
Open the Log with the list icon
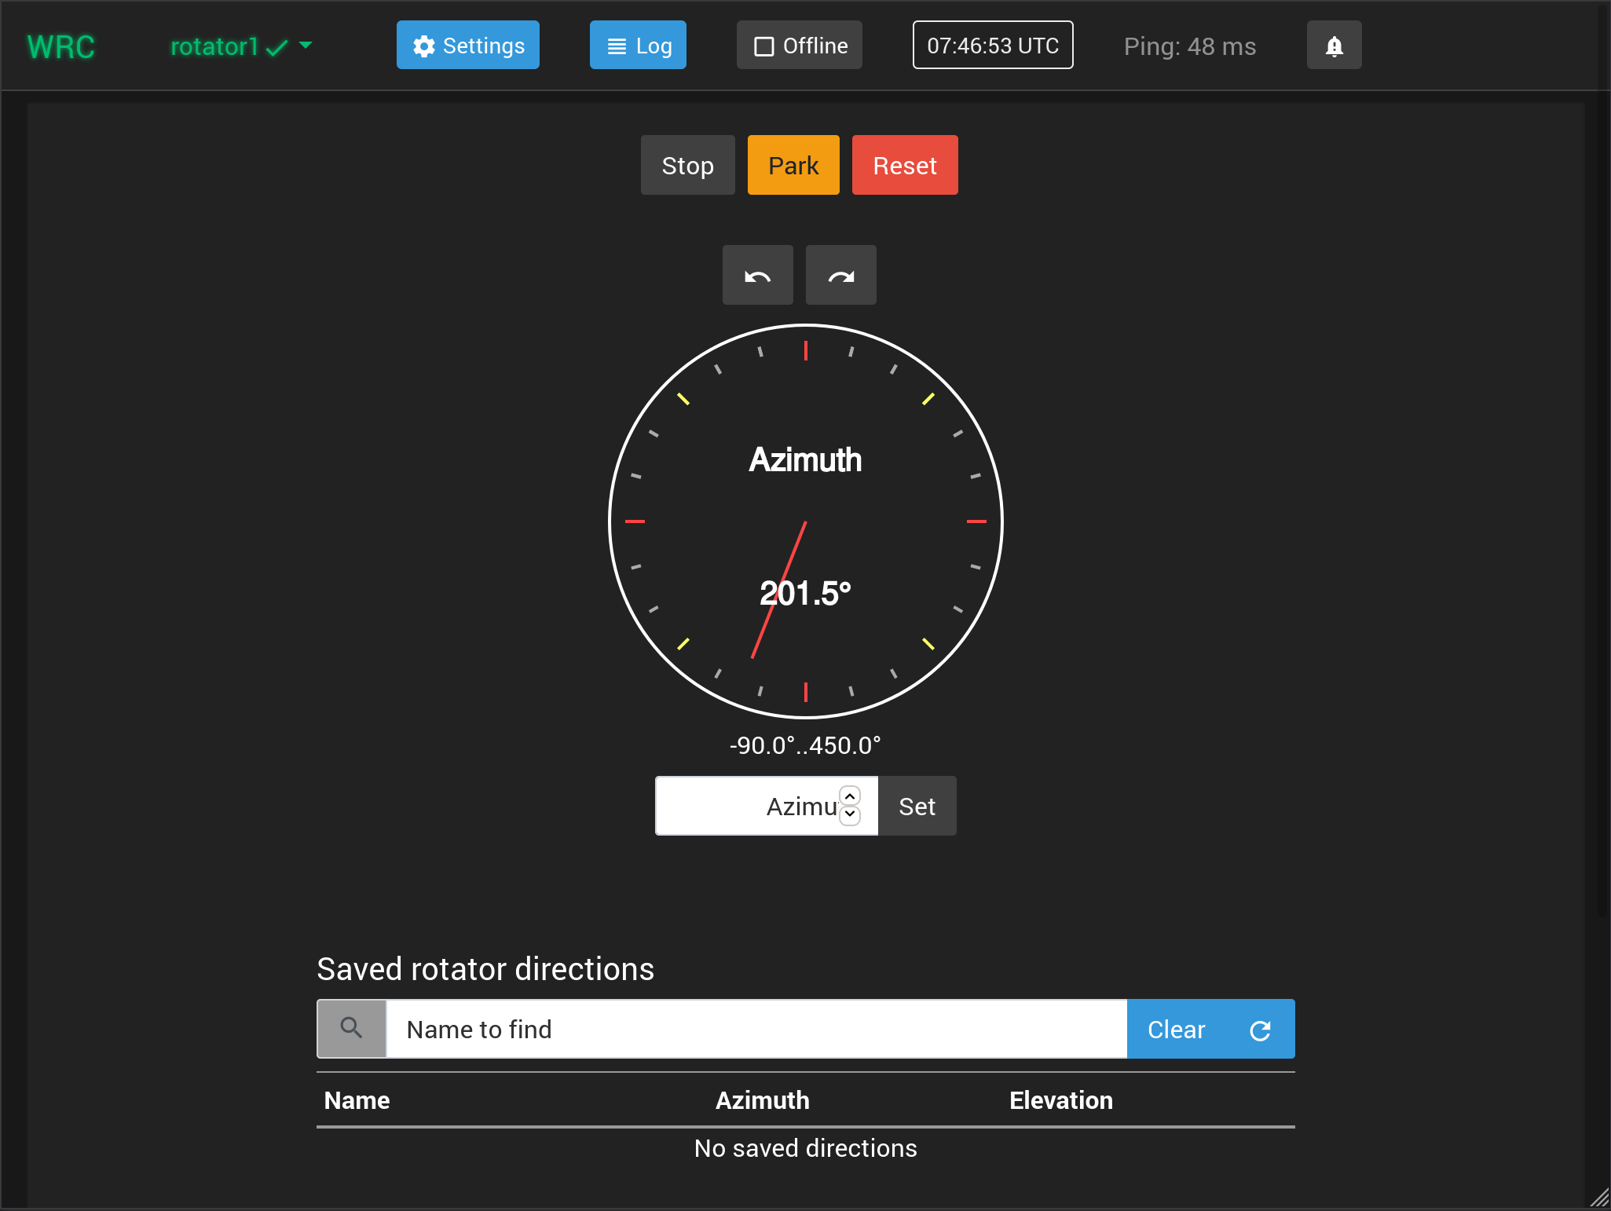point(617,46)
